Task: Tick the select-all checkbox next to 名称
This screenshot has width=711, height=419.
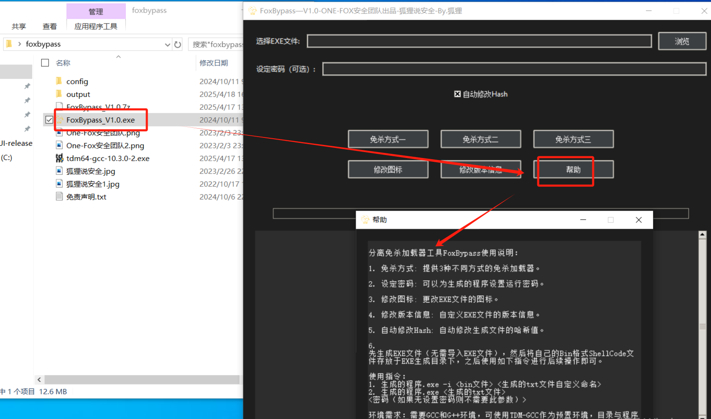Action: [45, 63]
